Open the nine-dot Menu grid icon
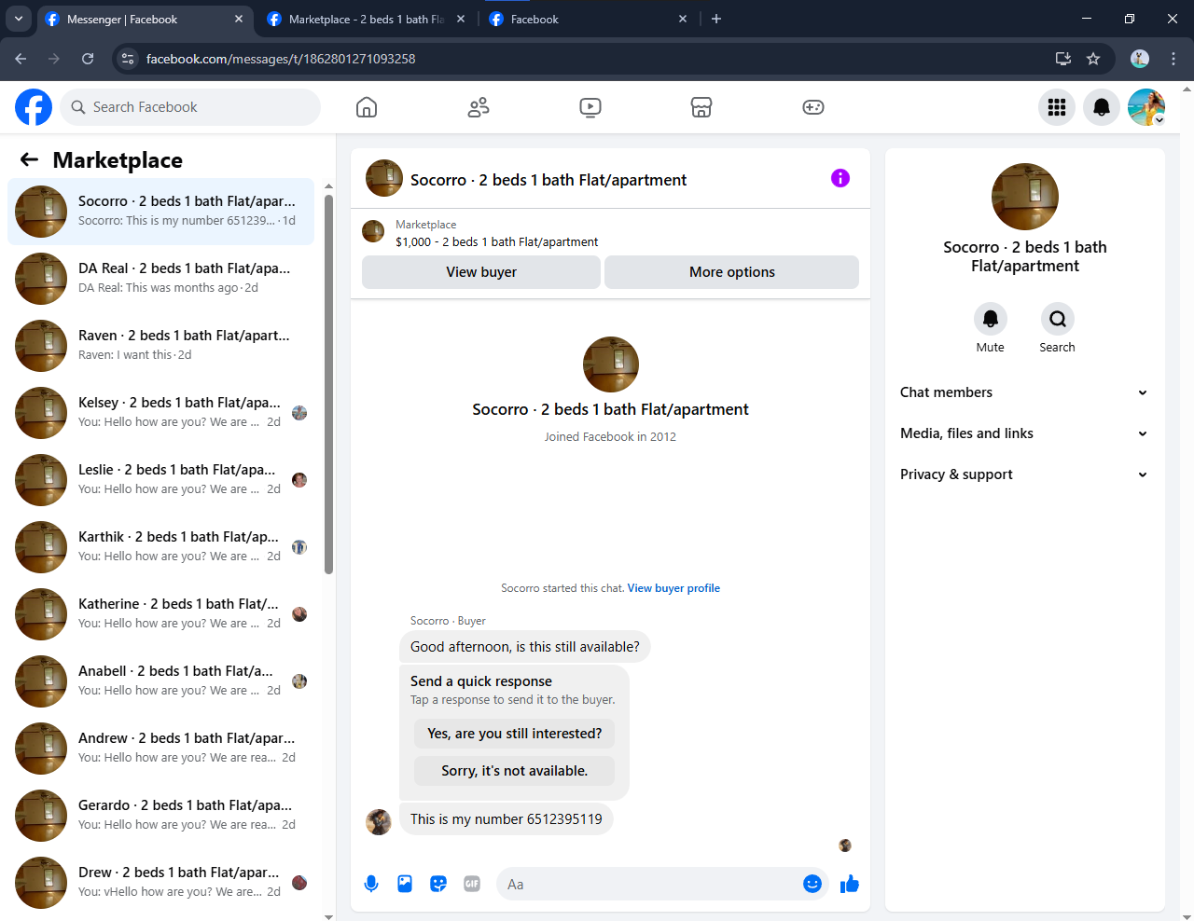 click(x=1057, y=107)
